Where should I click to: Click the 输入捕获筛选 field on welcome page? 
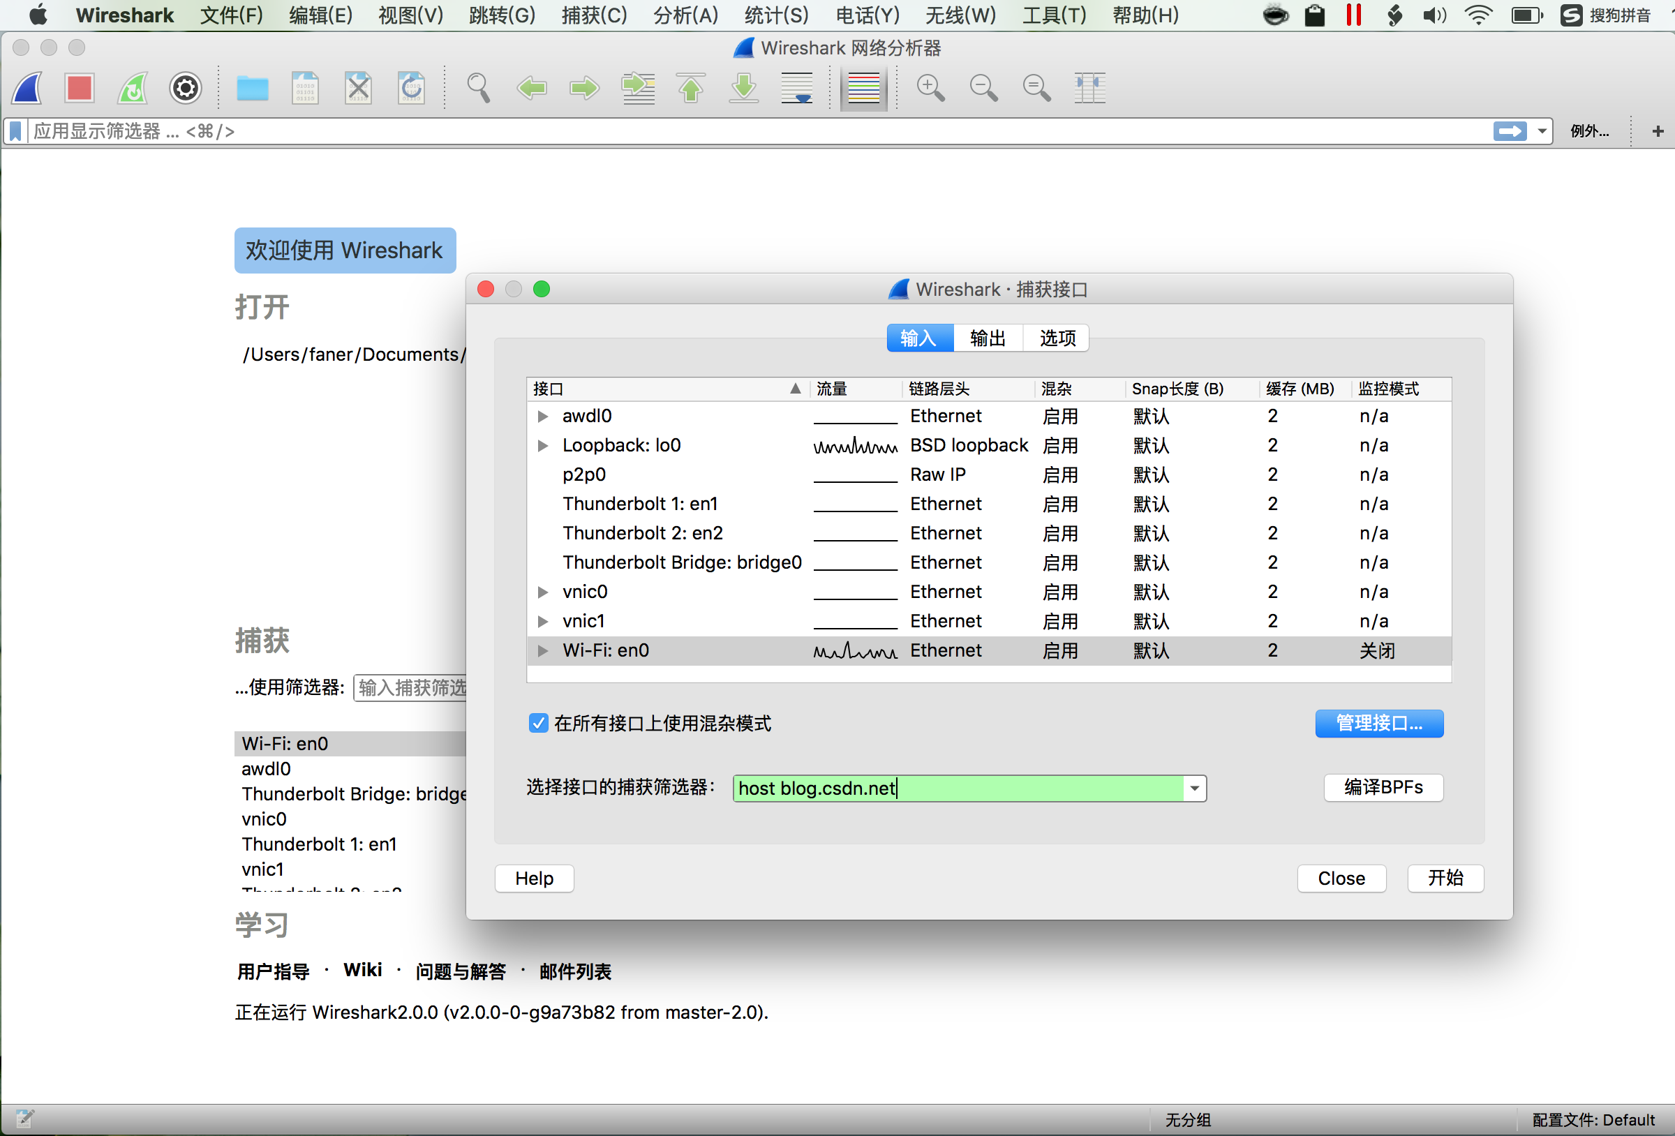click(411, 687)
